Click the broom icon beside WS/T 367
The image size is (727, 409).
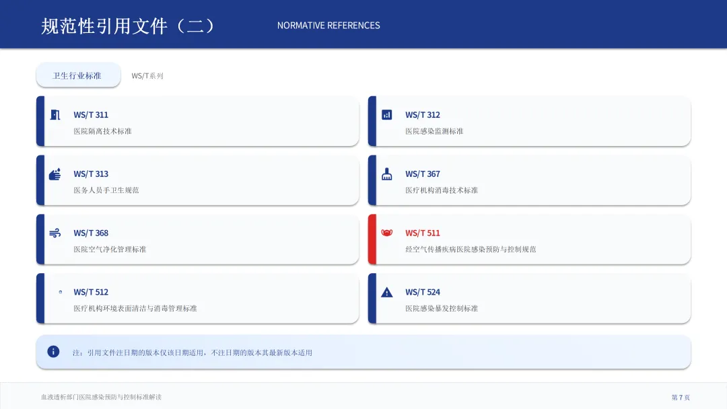click(386, 174)
